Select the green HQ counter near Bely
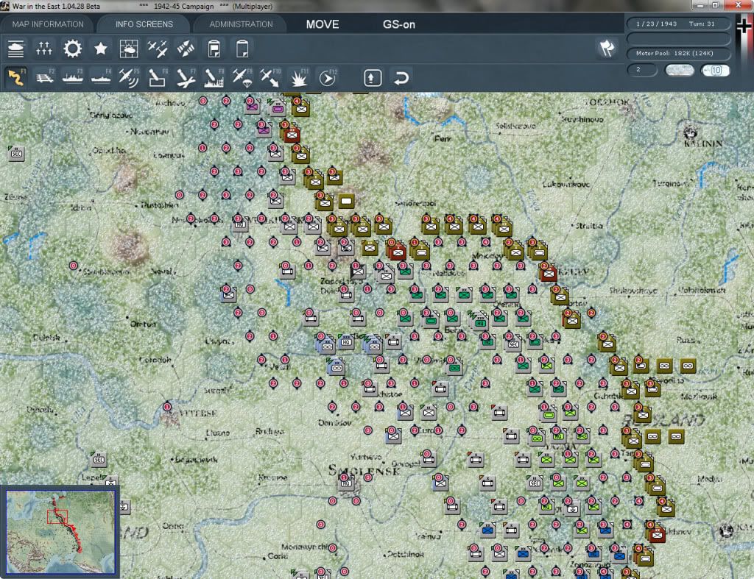 coord(480,323)
